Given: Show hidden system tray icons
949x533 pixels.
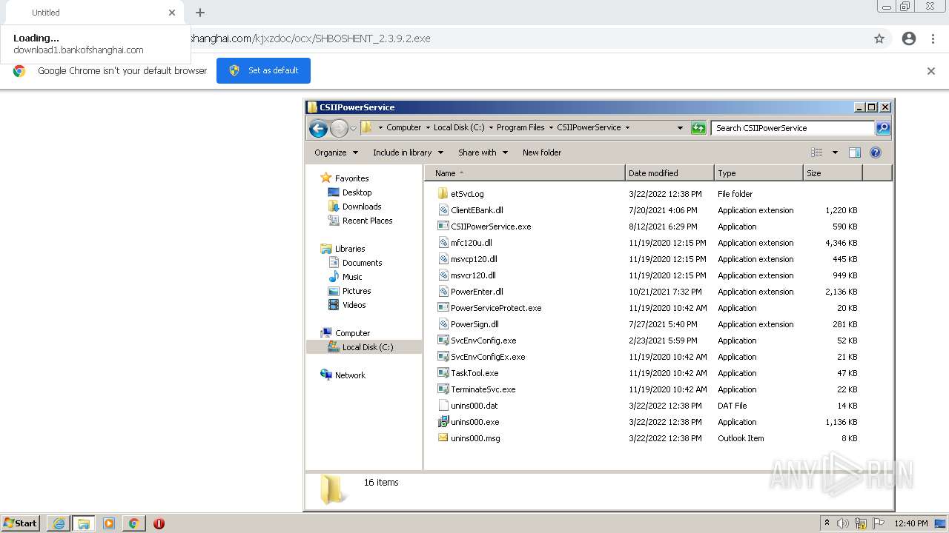Looking at the screenshot, I should (827, 523).
